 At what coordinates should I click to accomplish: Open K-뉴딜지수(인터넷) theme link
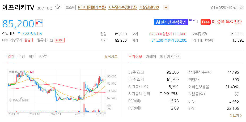122,7
